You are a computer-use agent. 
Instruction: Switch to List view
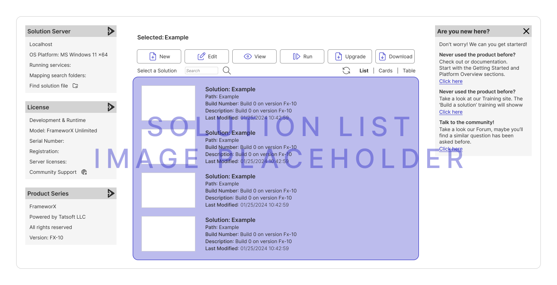(x=364, y=71)
